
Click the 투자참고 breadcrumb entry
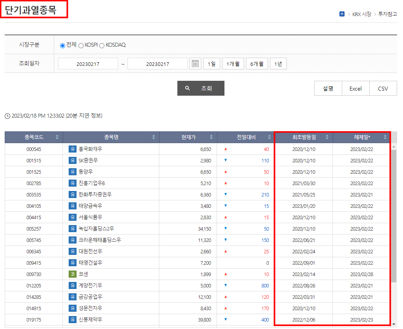click(387, 13)
